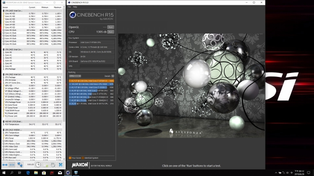This screenshot has height=176, width=314.
Task: Open the Cinebench File menu
Action: (69, 7)
